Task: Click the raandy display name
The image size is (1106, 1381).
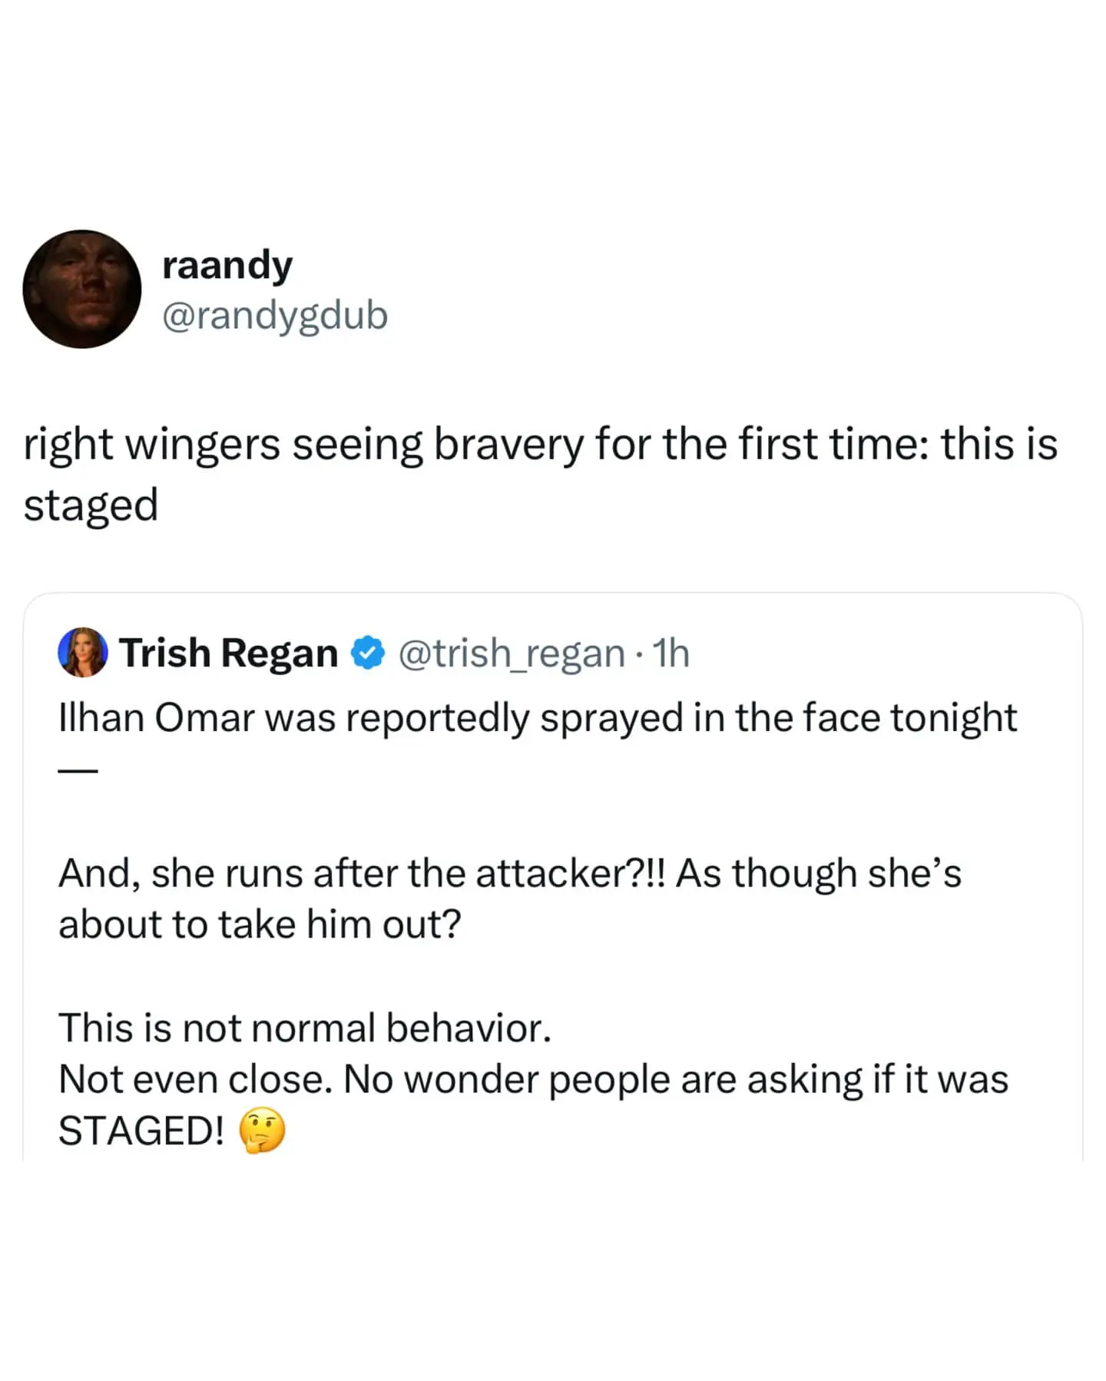Action: (227, 266)
